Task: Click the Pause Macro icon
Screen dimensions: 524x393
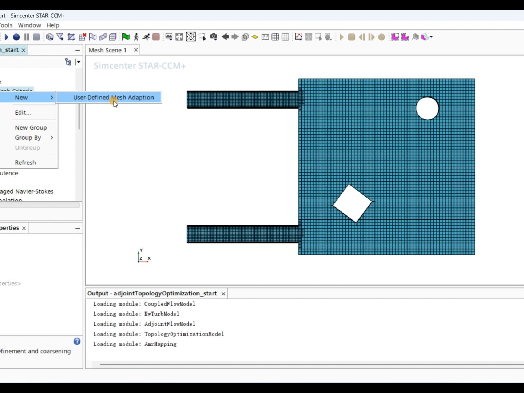Action: [x=27, y=37]
